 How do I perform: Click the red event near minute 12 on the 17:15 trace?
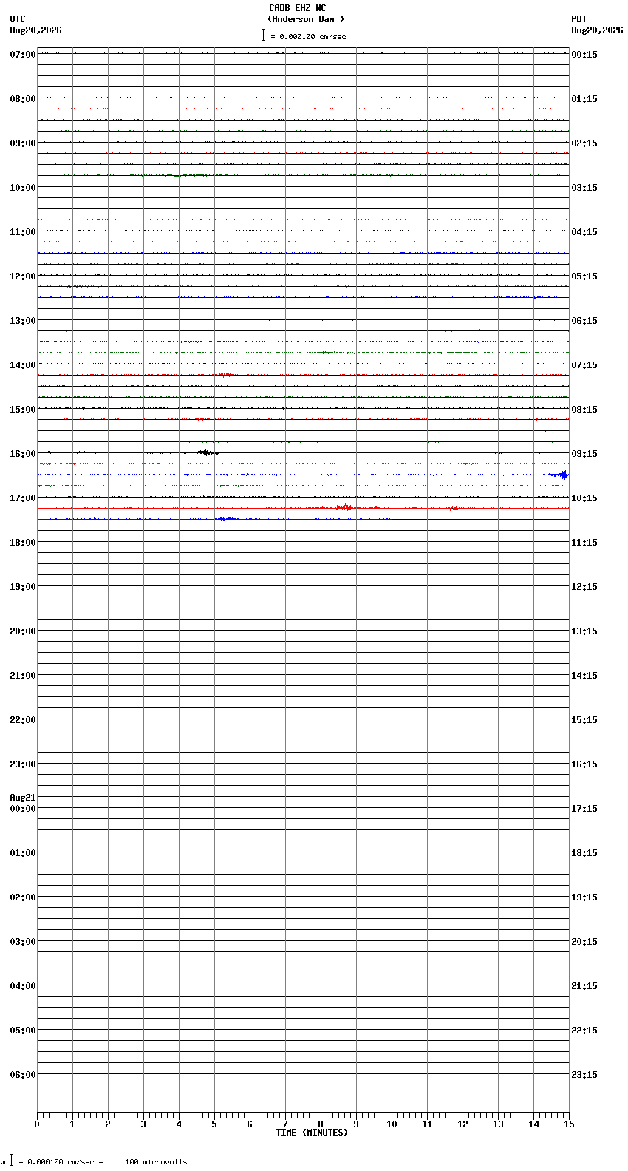click(x=454, y=508)
